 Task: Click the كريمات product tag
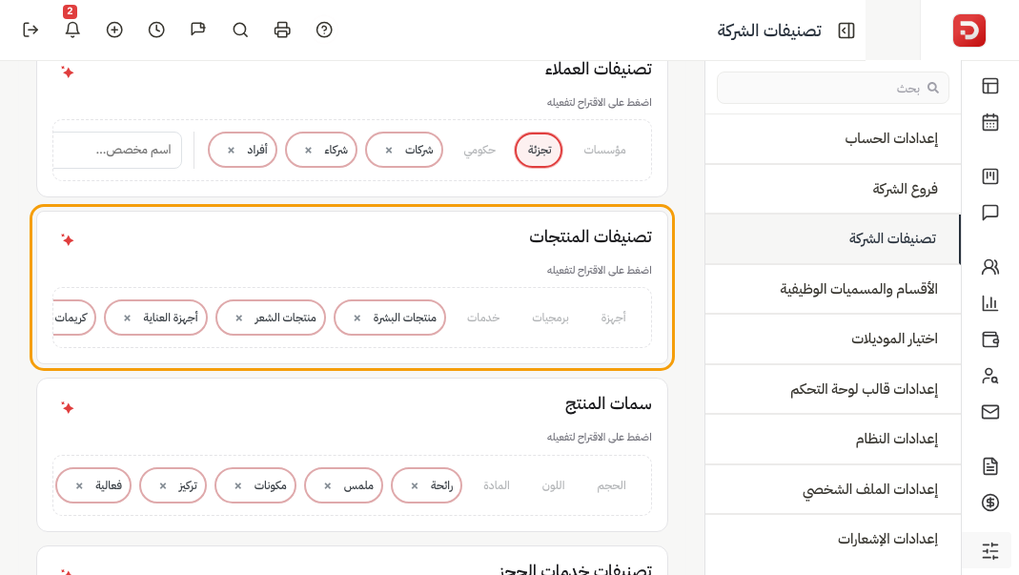click(x=74, y=318)
